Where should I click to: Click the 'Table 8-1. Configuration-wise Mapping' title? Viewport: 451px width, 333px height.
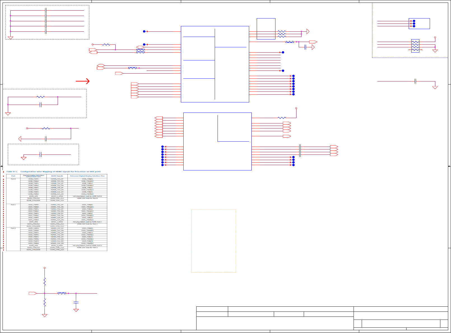[x=53, y=172]
